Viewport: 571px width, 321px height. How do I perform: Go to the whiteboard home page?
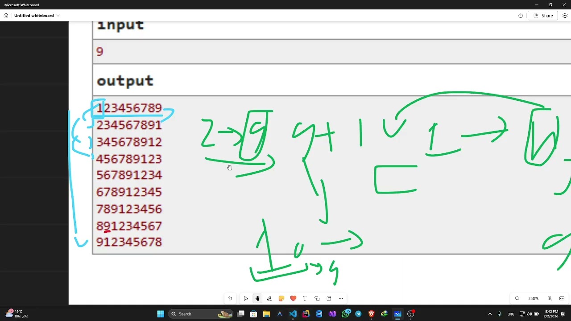click(6, 16)
